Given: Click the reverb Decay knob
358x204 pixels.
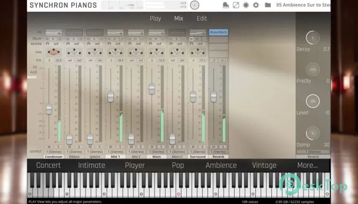Looking at the screenshot, I should click(312, 38).
